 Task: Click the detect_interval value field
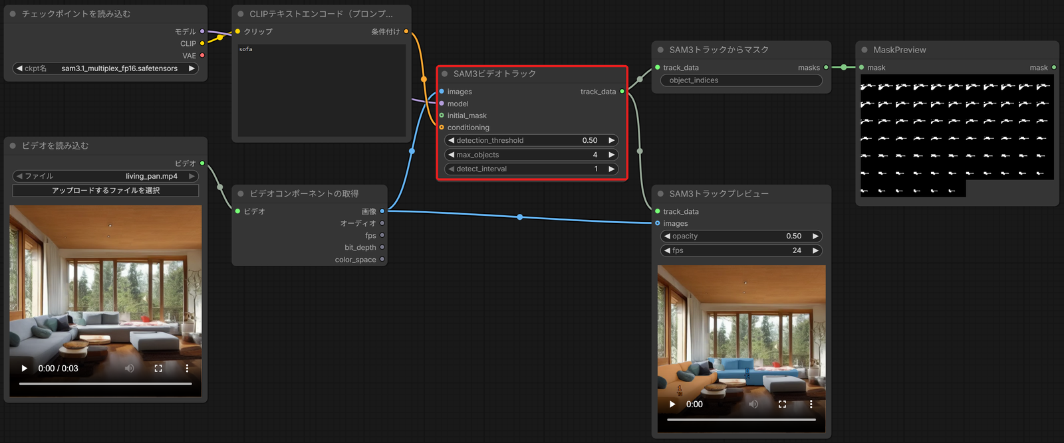pyautogui.click(x=531, y=169)
